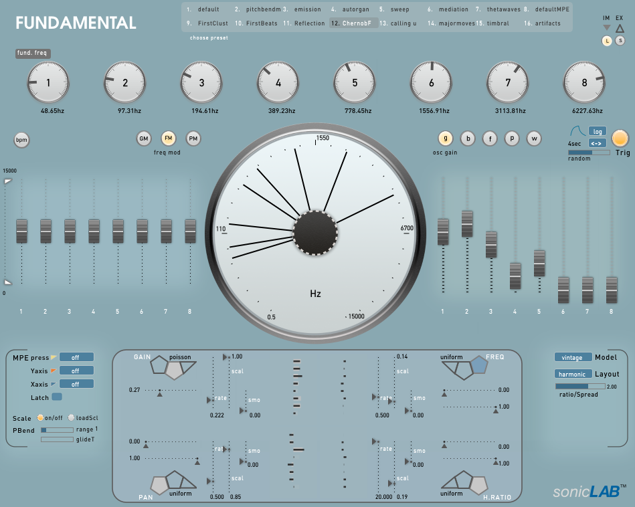Open the vintage Model dropdown

(572, 357)
